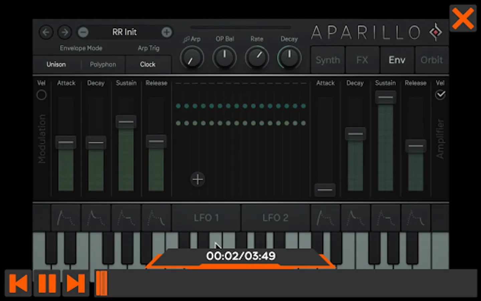Load the next preset with the right arrow
The width and height of the screenshot is (481, 301).
[65, 32]
